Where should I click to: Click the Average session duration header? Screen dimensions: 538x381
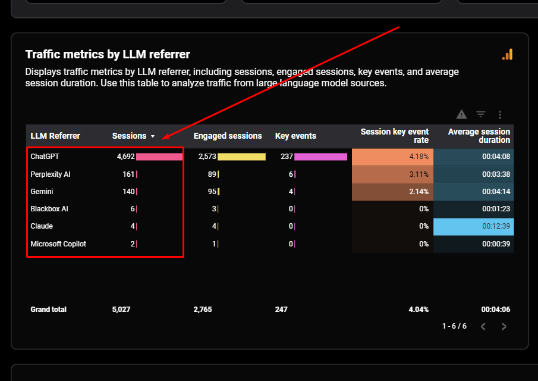479,136
